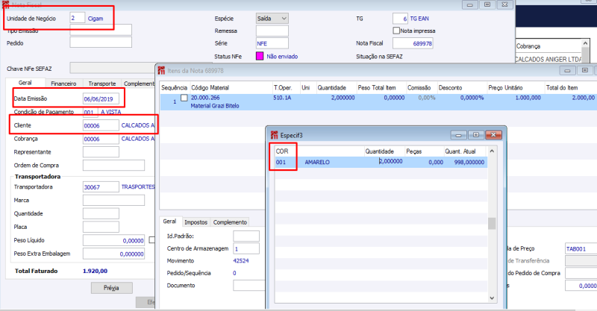
Task: Select Geral tab in Itens da Nota
Action: (170, 222)
